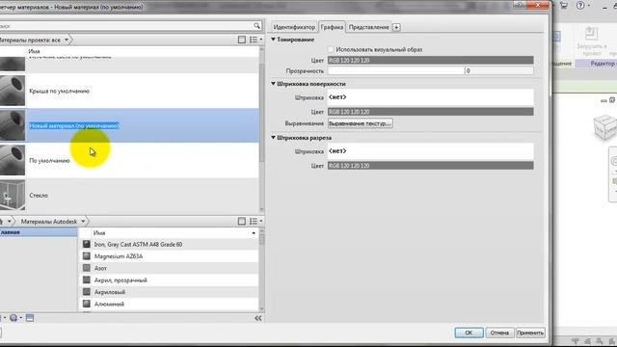Click the cut pattern color swatch
The height and width of the screenshot is (347, 617).
click(431, 166)
